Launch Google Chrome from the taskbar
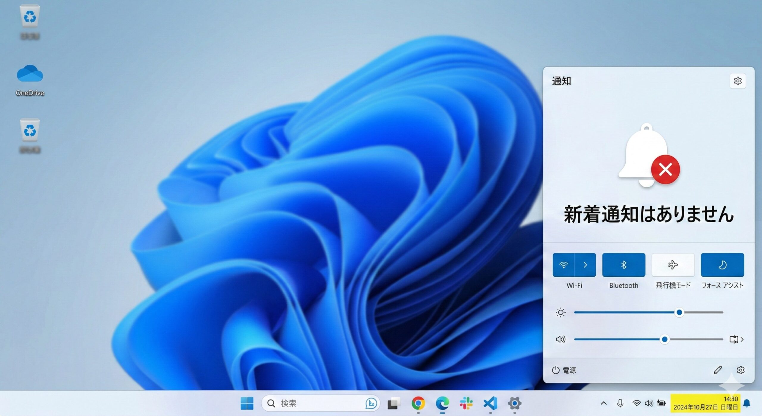762x416 pixels. tap(418, 403)
